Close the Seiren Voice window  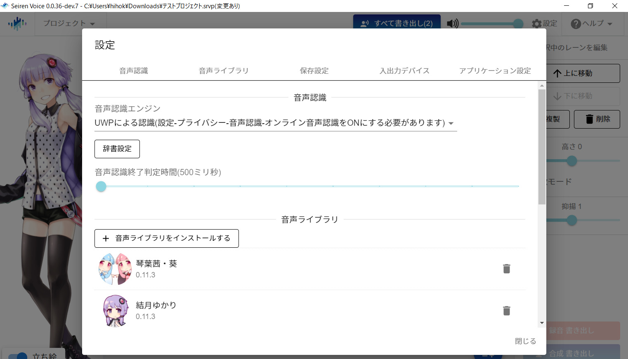(615, 6)
